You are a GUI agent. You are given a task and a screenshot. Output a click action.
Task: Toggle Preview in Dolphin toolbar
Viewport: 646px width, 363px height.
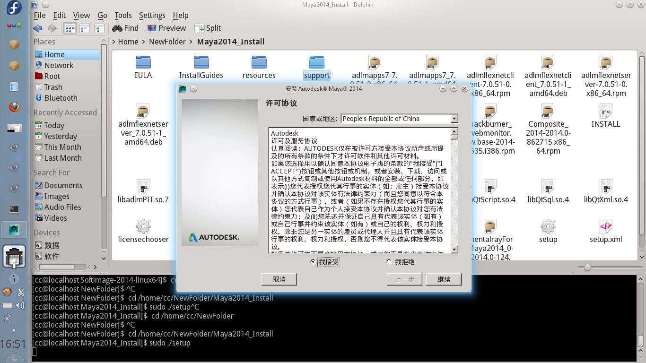tap(166, 28)
